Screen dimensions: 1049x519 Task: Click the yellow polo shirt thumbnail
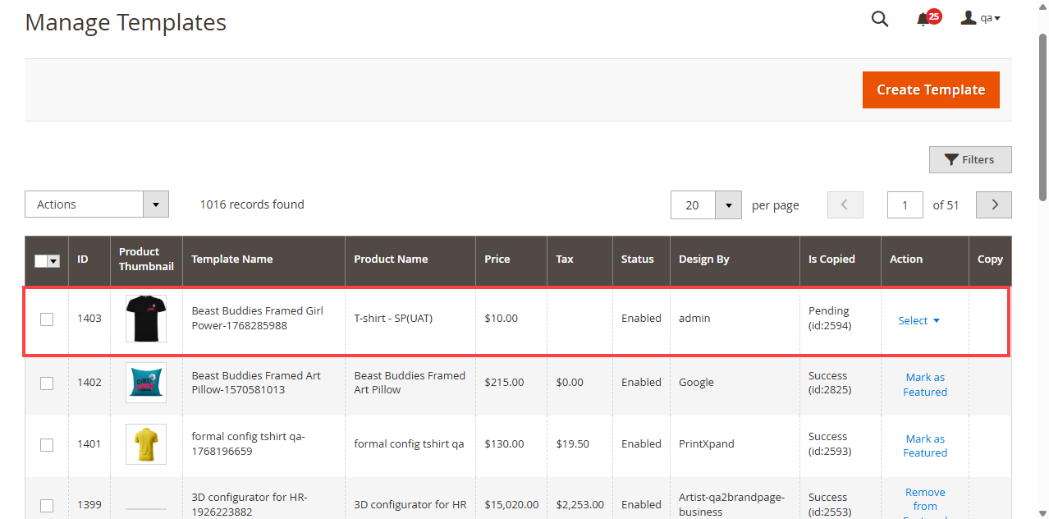pos(146,444)
